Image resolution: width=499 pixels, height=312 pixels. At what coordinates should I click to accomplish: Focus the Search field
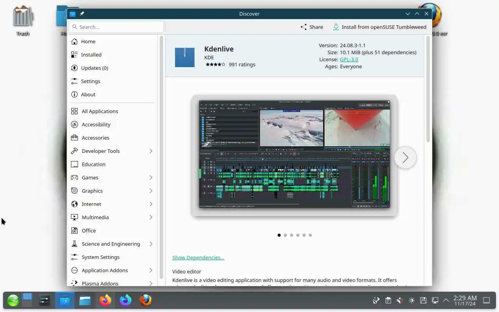pyautogui.click(x=116, y=27)
